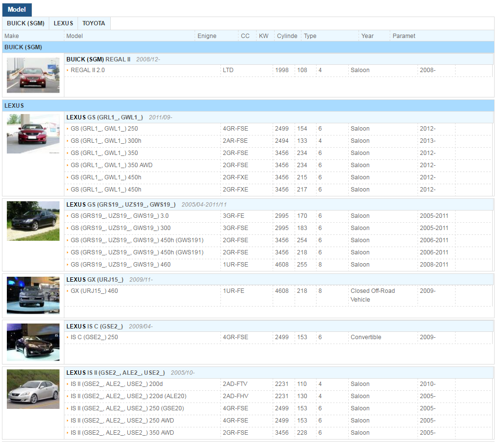Screen dimensions: 498x442
Task: Click LEXUS GS (GRS19_, UZS19_, GWS19_) heading
Action: (x=121, y=205)
